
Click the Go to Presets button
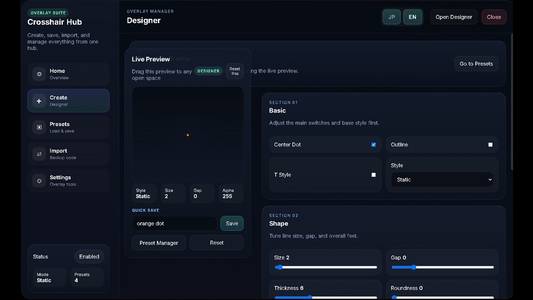(x=476, y=64)
